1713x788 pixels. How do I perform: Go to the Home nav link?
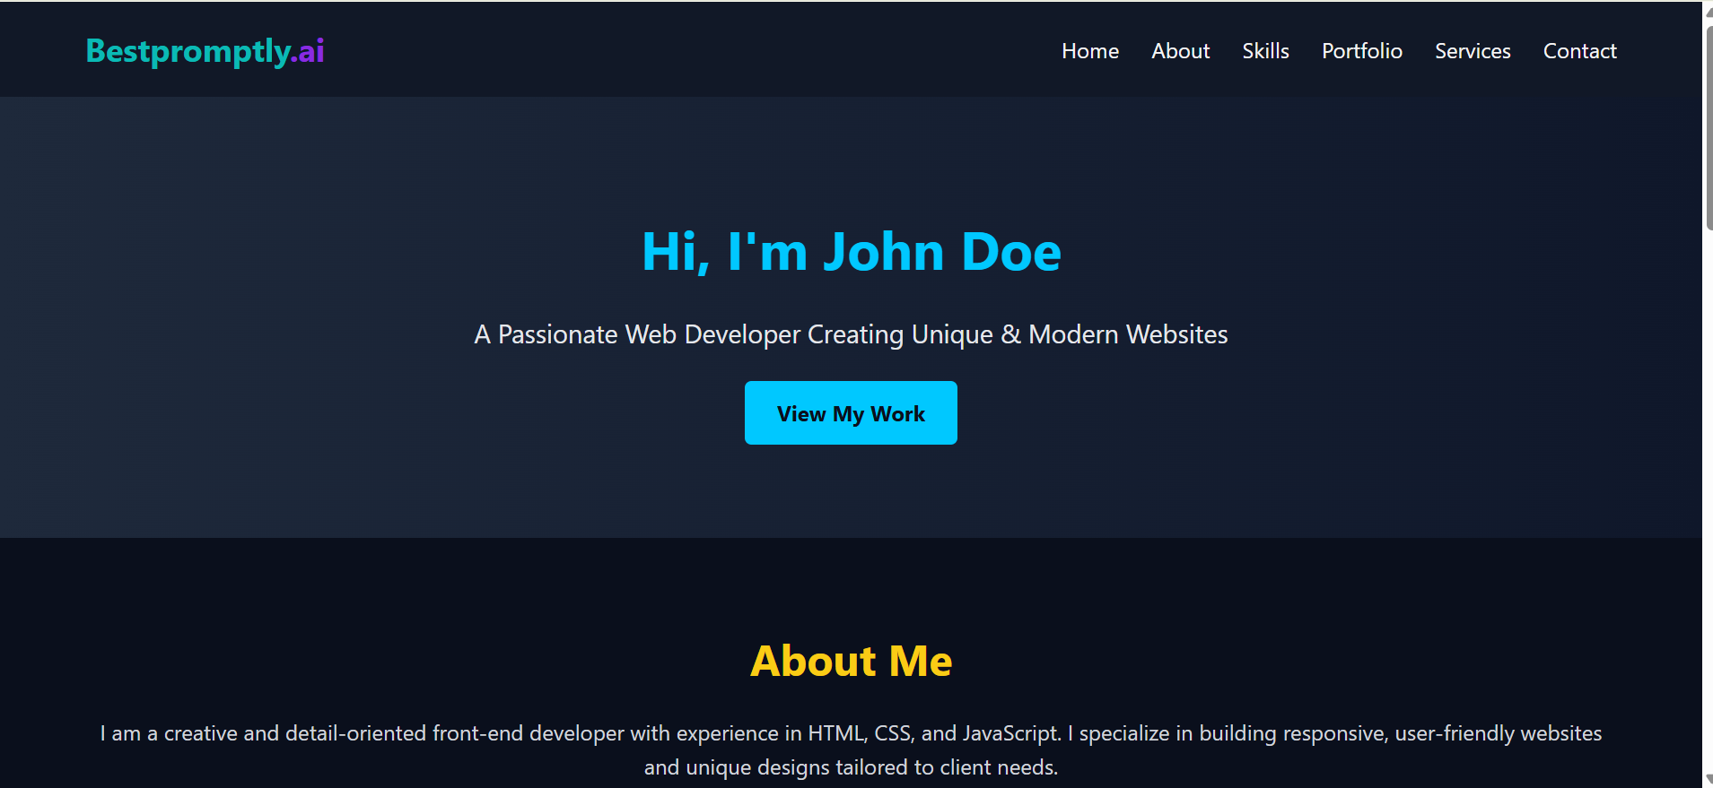pos(1089,51)
